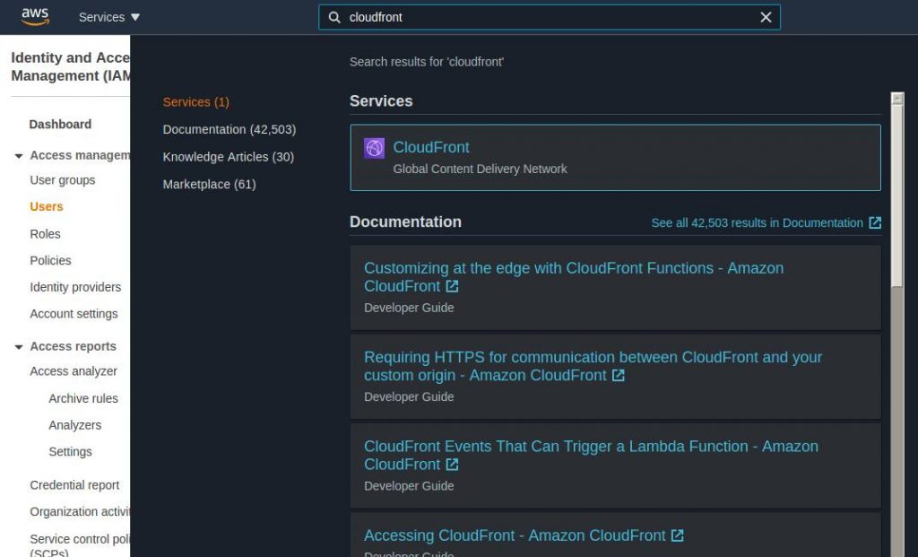Open Requiring HTTPS for communication doc
This screenshot has width=918, height=557.
(593, 366)
